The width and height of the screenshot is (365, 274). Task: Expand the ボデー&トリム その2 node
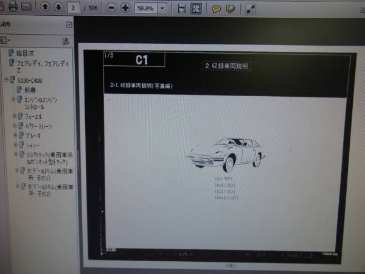[18, 186]
